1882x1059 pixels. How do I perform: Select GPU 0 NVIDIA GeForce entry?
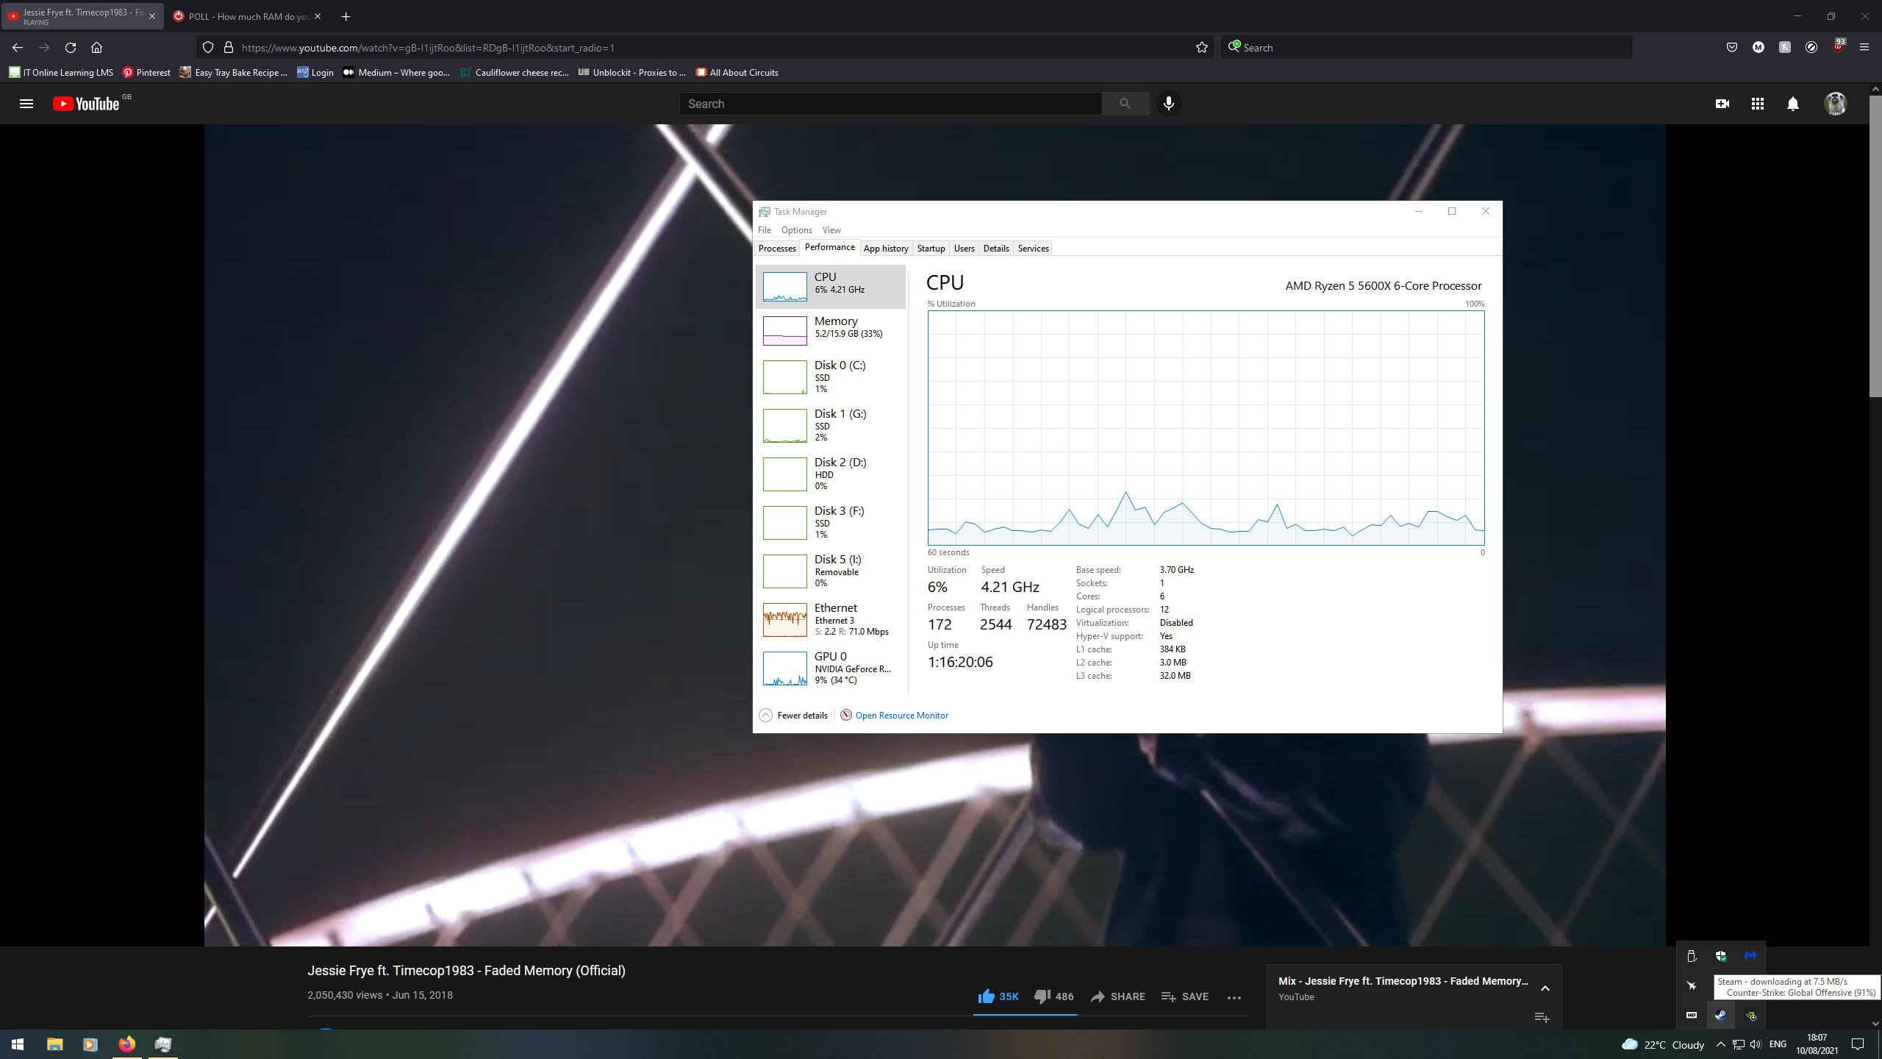point(831,668)
